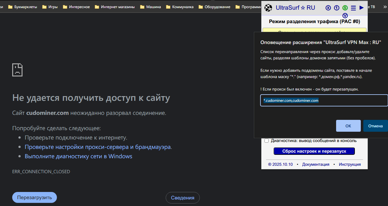This screenshot has height=206, width=388.
Task: Open the Оборудование bookmark folder
Action: [x=214, y=7]
